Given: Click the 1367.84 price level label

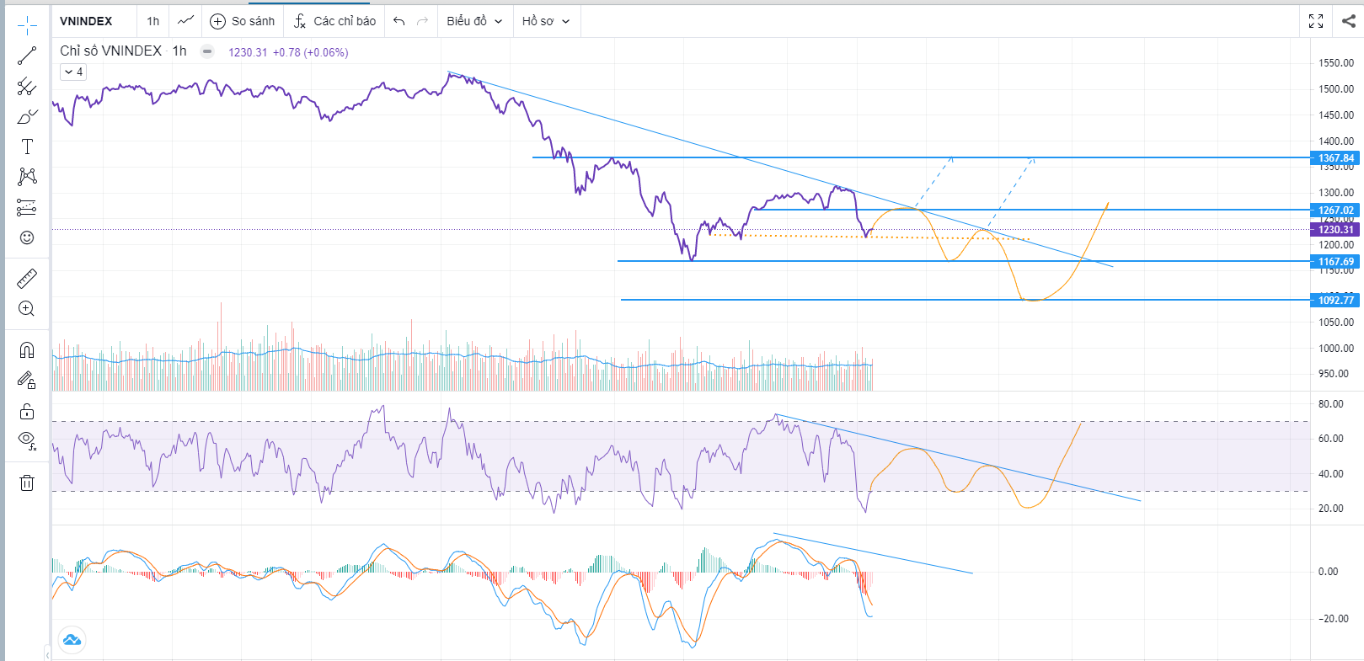Looking at the screenshot, I should 1335,158.
